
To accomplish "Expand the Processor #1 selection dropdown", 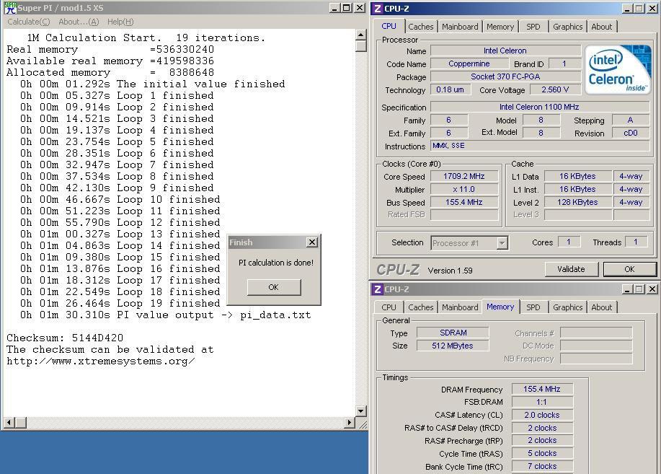I will [502, 243].
